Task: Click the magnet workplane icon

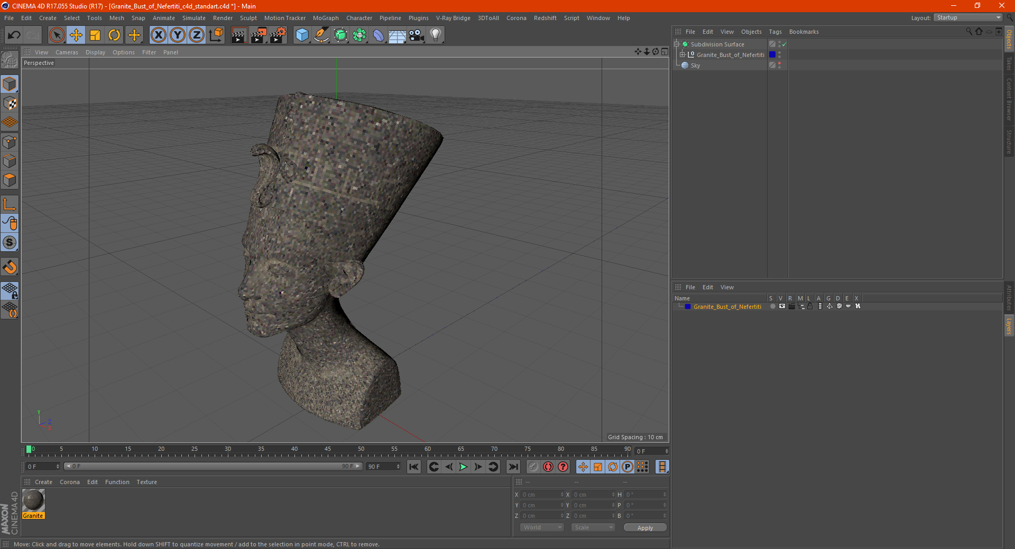Action: pyautogui.click(x=10, y=267)
